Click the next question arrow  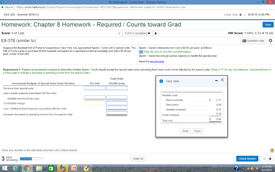156,33
